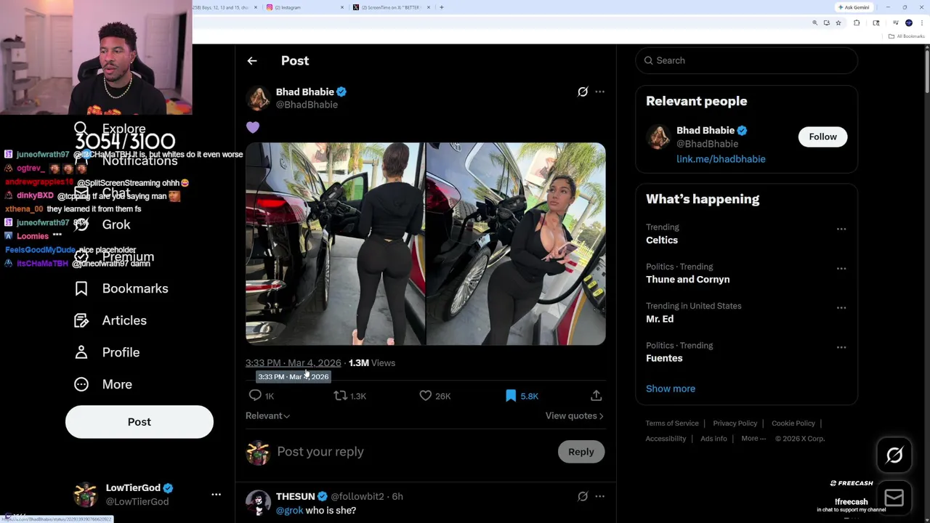The width and height of the screenshot is (930, 523).
Task: Click into the Search field
Action: click(748, 60)
